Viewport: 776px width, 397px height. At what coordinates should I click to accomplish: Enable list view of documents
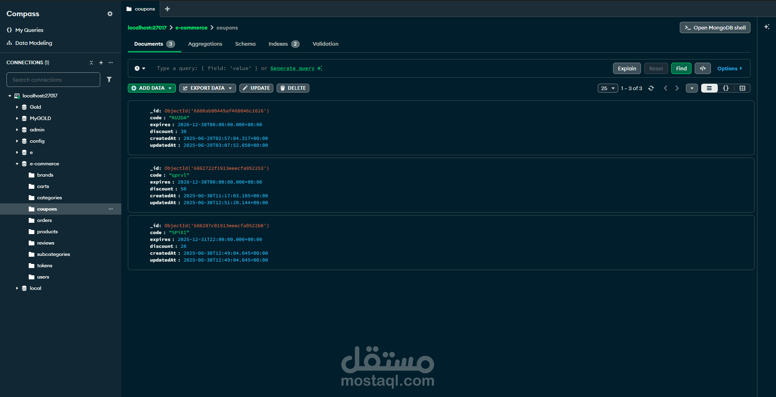point(709,88)
